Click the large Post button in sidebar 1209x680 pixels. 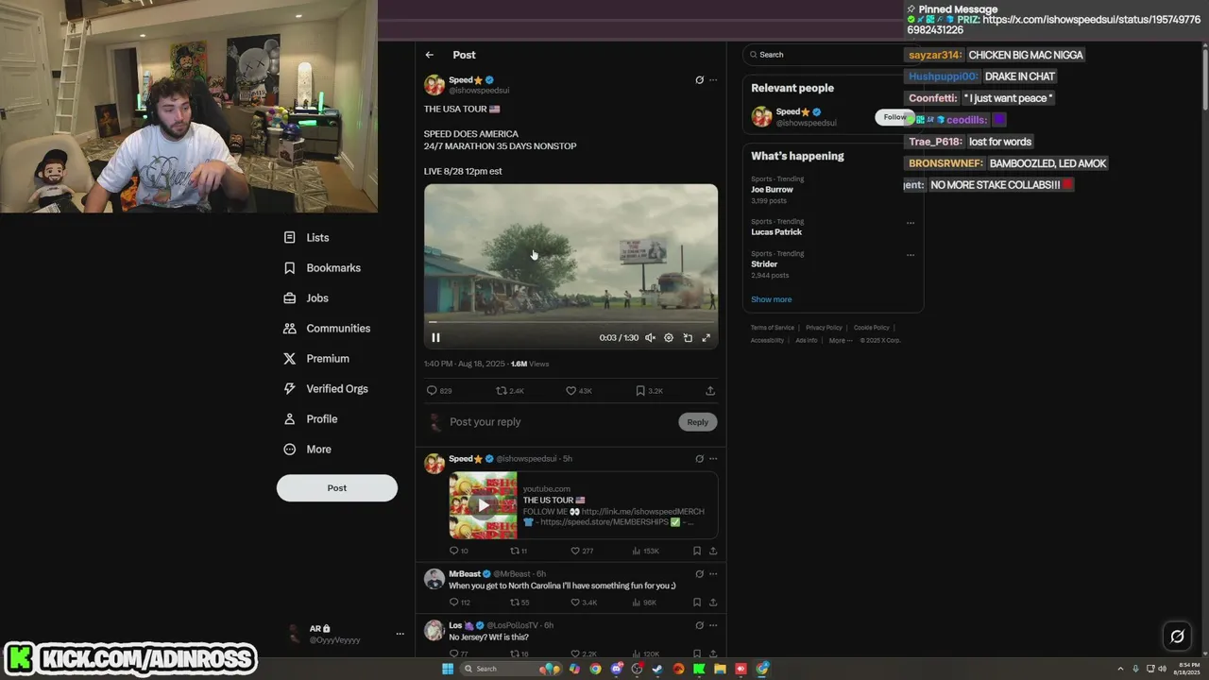pyautogui.click(x=337, y=488)
